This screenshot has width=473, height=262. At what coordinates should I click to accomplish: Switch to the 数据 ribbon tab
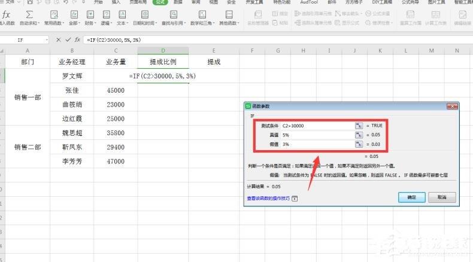coord(178,2)
